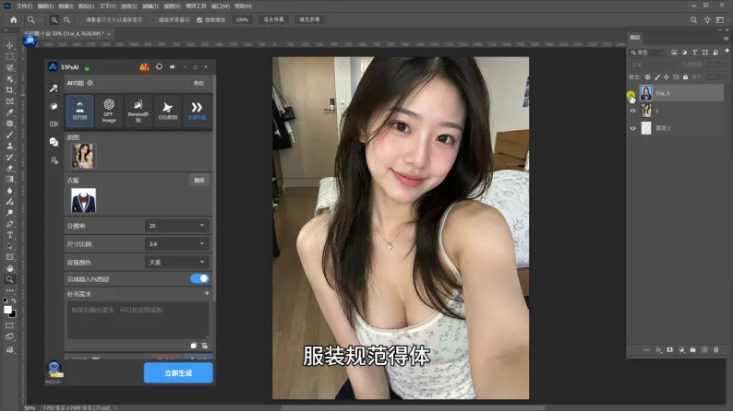Image resolution: width=733 pixels, height=412 pixels.
Task: Toggle visibility of layer 51ai_4
Action: pyautogui.click(x=633, y=93)
